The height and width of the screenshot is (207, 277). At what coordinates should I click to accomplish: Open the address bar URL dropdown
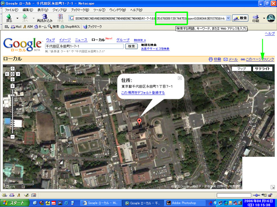coord(228,18)
